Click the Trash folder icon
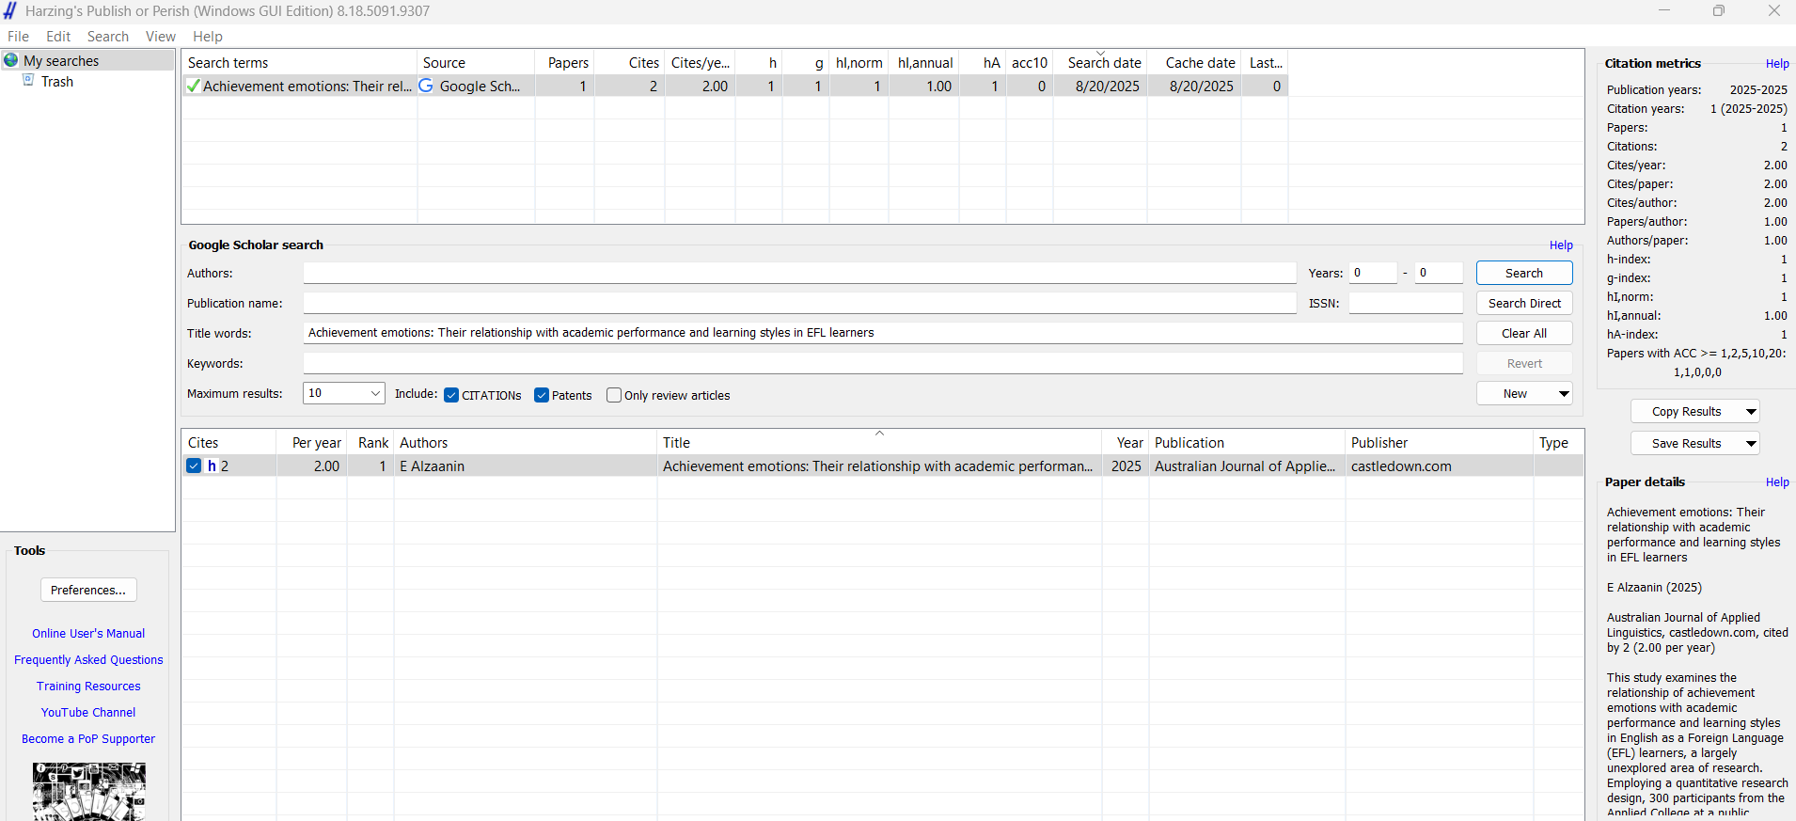The height and width of the screenshot is (821, 1796). 28,81
